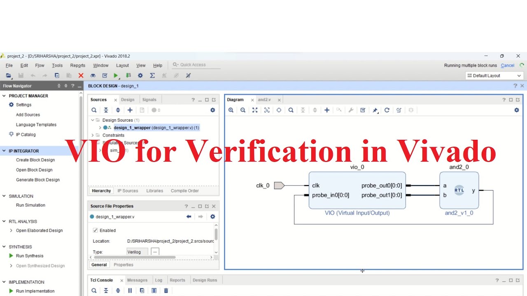
Task: Click Run Synthesis in Flow Navigator
Action: [30, 256]
